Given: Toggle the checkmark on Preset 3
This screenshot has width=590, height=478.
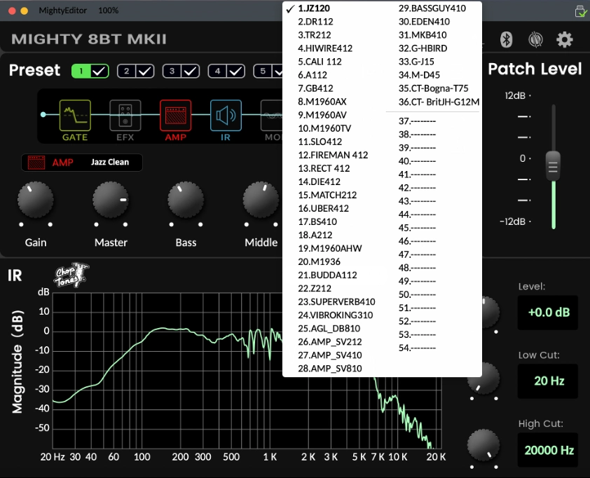Looking at the screenshot, I should [x=191, y=71].
